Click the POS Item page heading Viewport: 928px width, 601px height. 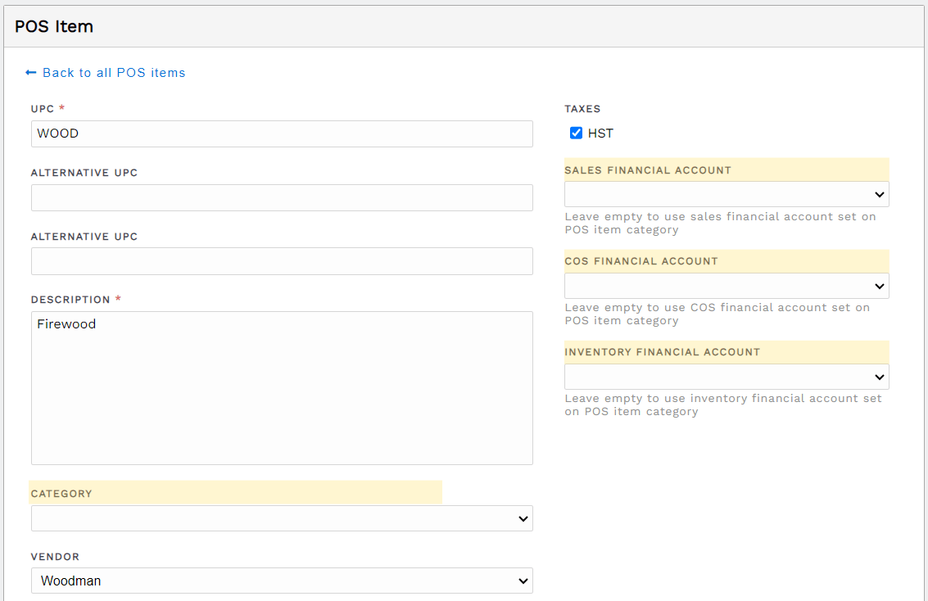tap(54, 27)
